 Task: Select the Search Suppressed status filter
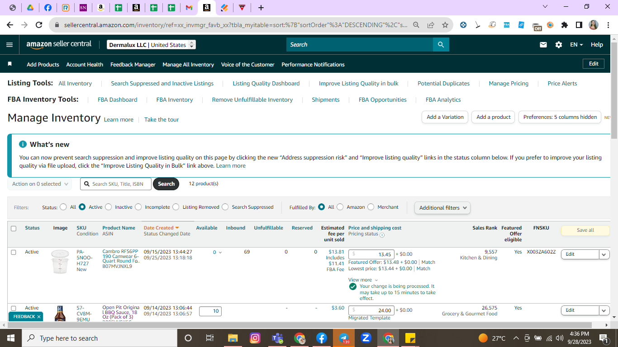coord(225,207)
